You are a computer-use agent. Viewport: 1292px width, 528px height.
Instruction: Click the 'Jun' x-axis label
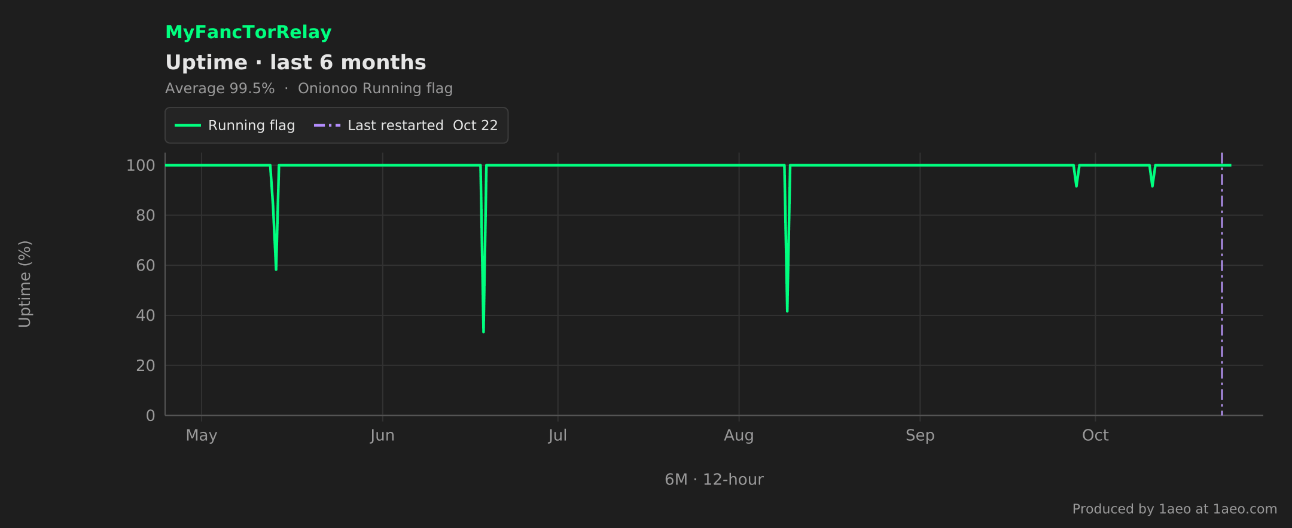(382, 435)
